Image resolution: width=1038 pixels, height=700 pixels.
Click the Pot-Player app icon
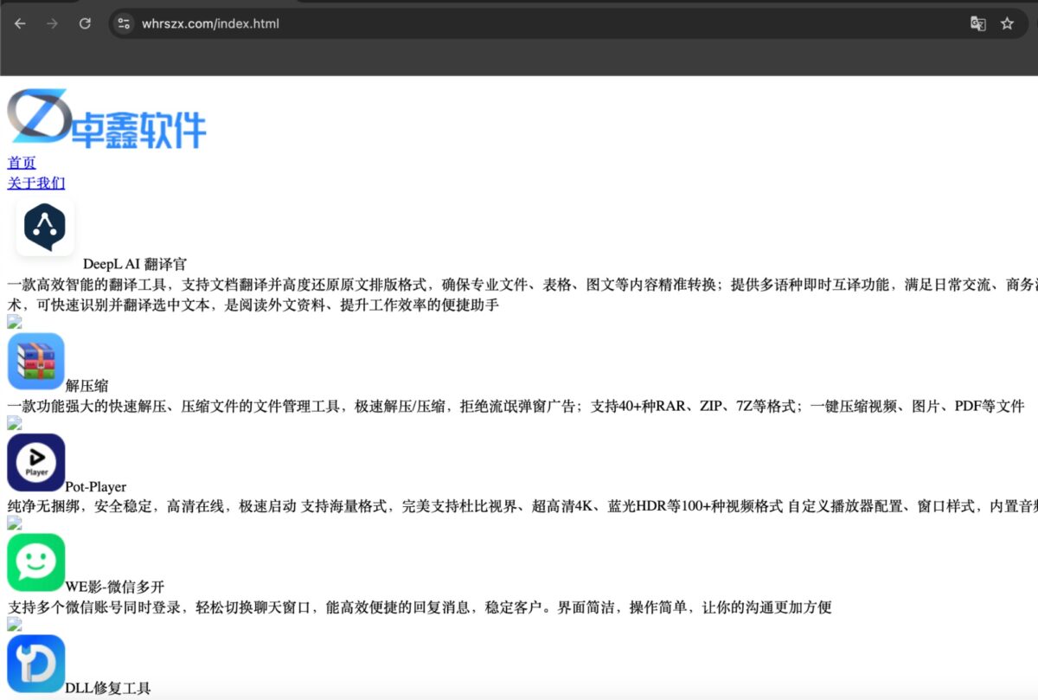click(x=36, y=462)
